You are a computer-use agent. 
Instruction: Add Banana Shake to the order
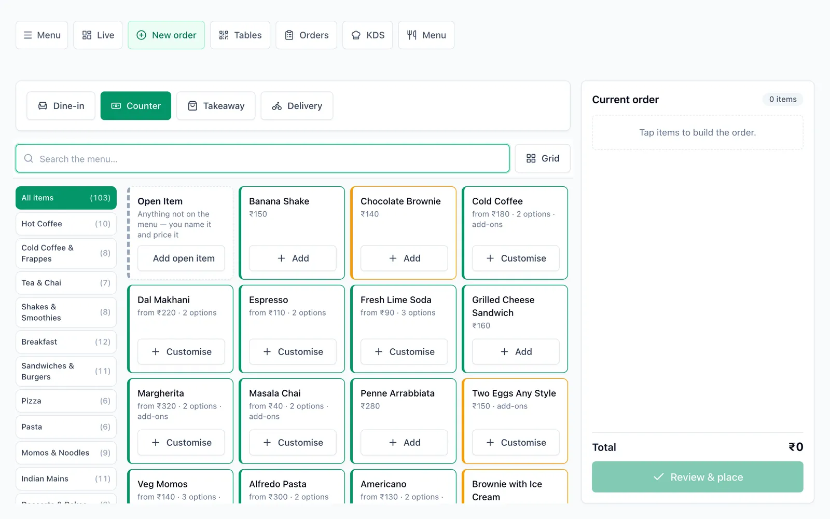coord(293,258)
